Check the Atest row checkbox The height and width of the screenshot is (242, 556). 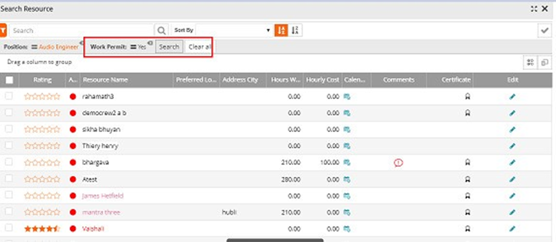click(9, 179)
